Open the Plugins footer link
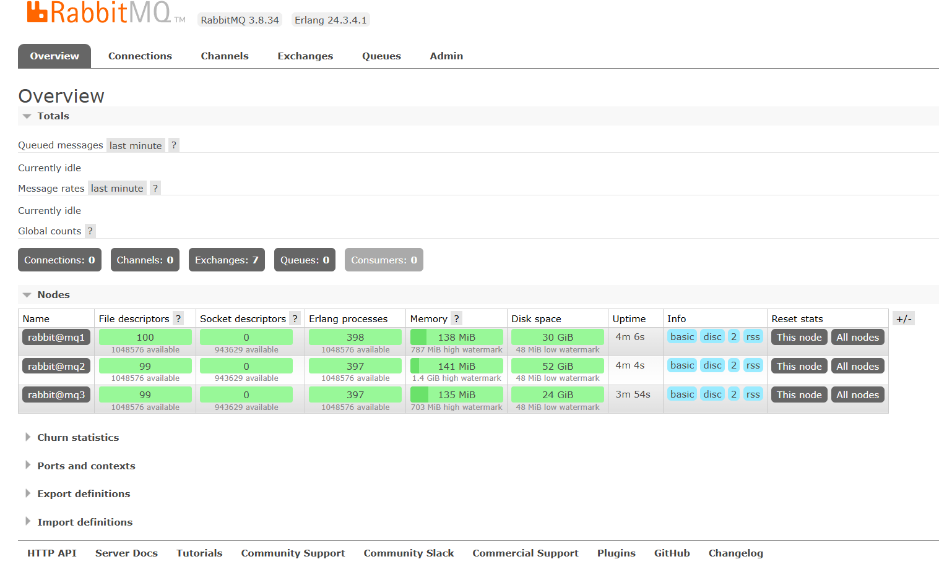This screenshot has height=567, width=939. [x=616, y=553]
